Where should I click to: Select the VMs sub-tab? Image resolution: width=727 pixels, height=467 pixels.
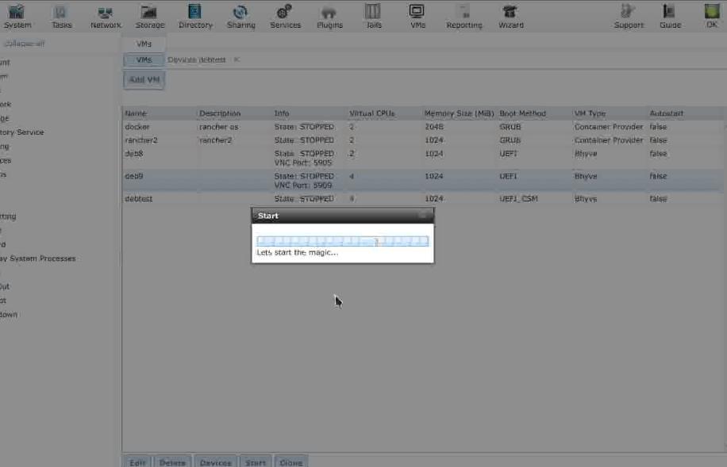(144, 59)
